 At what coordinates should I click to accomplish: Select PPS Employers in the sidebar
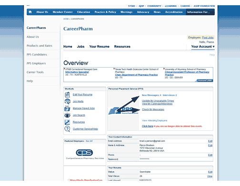[x=36, y=63]
